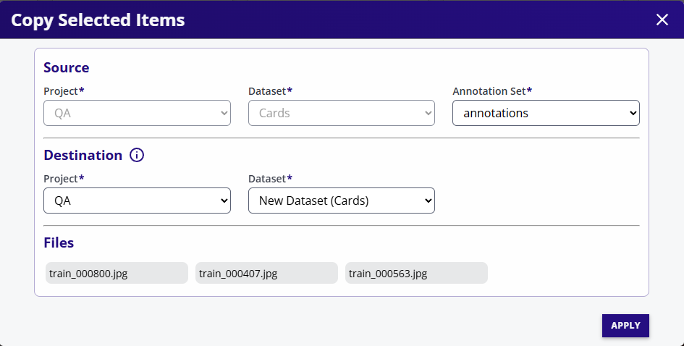Click the Source section heading
684x346 pixels.
[67, 67]
